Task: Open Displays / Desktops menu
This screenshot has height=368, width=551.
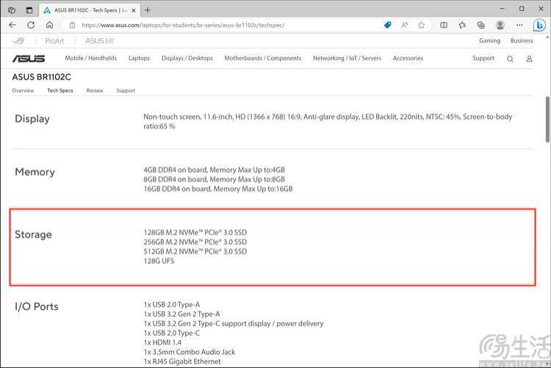Action: point(187,58)
